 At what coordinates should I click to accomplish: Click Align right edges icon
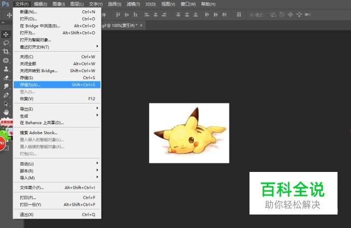[x=164, y=15]
